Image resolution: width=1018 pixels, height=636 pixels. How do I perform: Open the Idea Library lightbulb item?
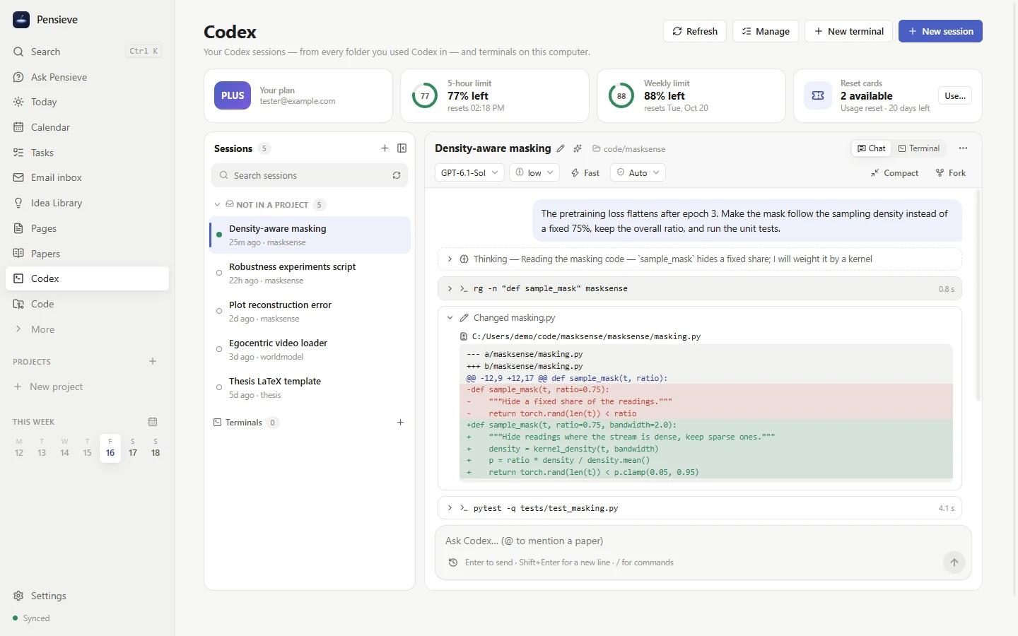pos(88,203)
